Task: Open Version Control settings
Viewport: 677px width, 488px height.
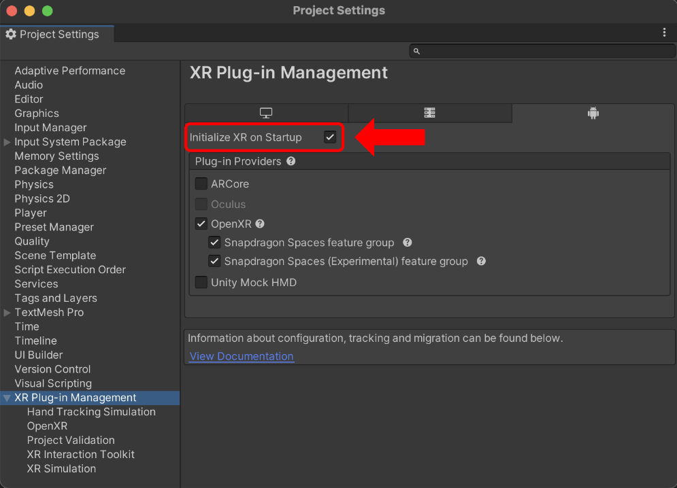Action: (x=52, y=370)
